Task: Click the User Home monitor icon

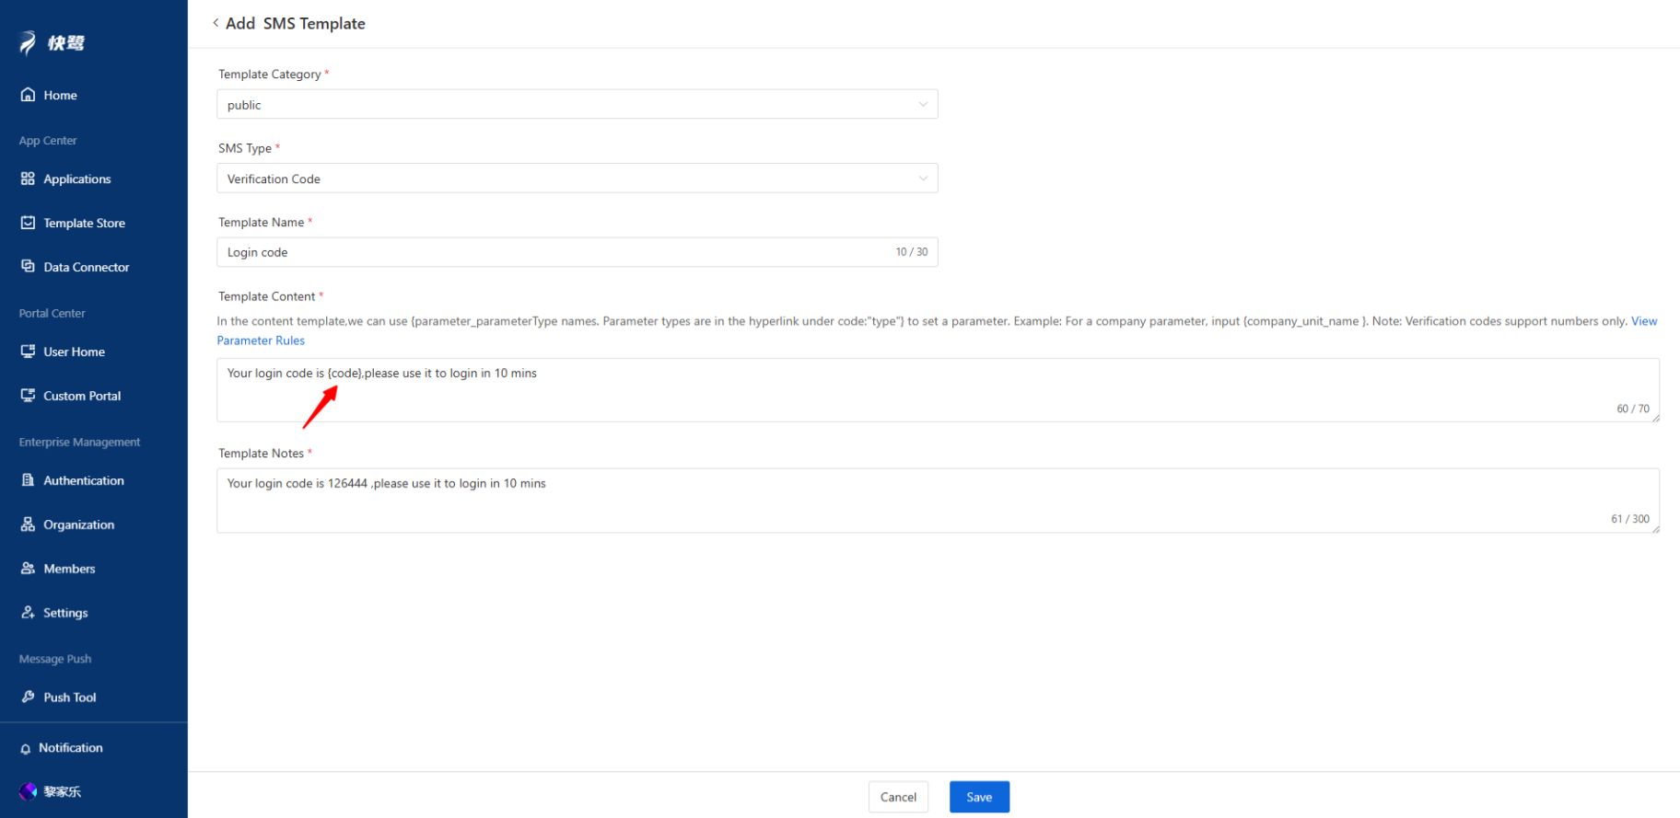Action: click(28, 351)
